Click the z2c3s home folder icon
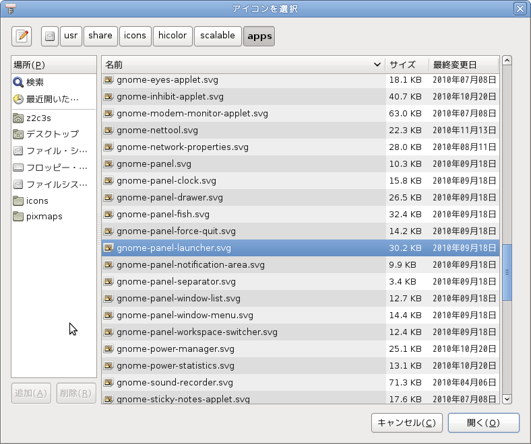The height and width of the screenshot is (444, 531). click(18, 118)
